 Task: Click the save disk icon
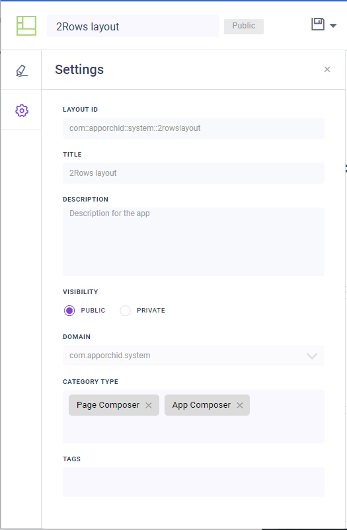[x=317, y=24]
